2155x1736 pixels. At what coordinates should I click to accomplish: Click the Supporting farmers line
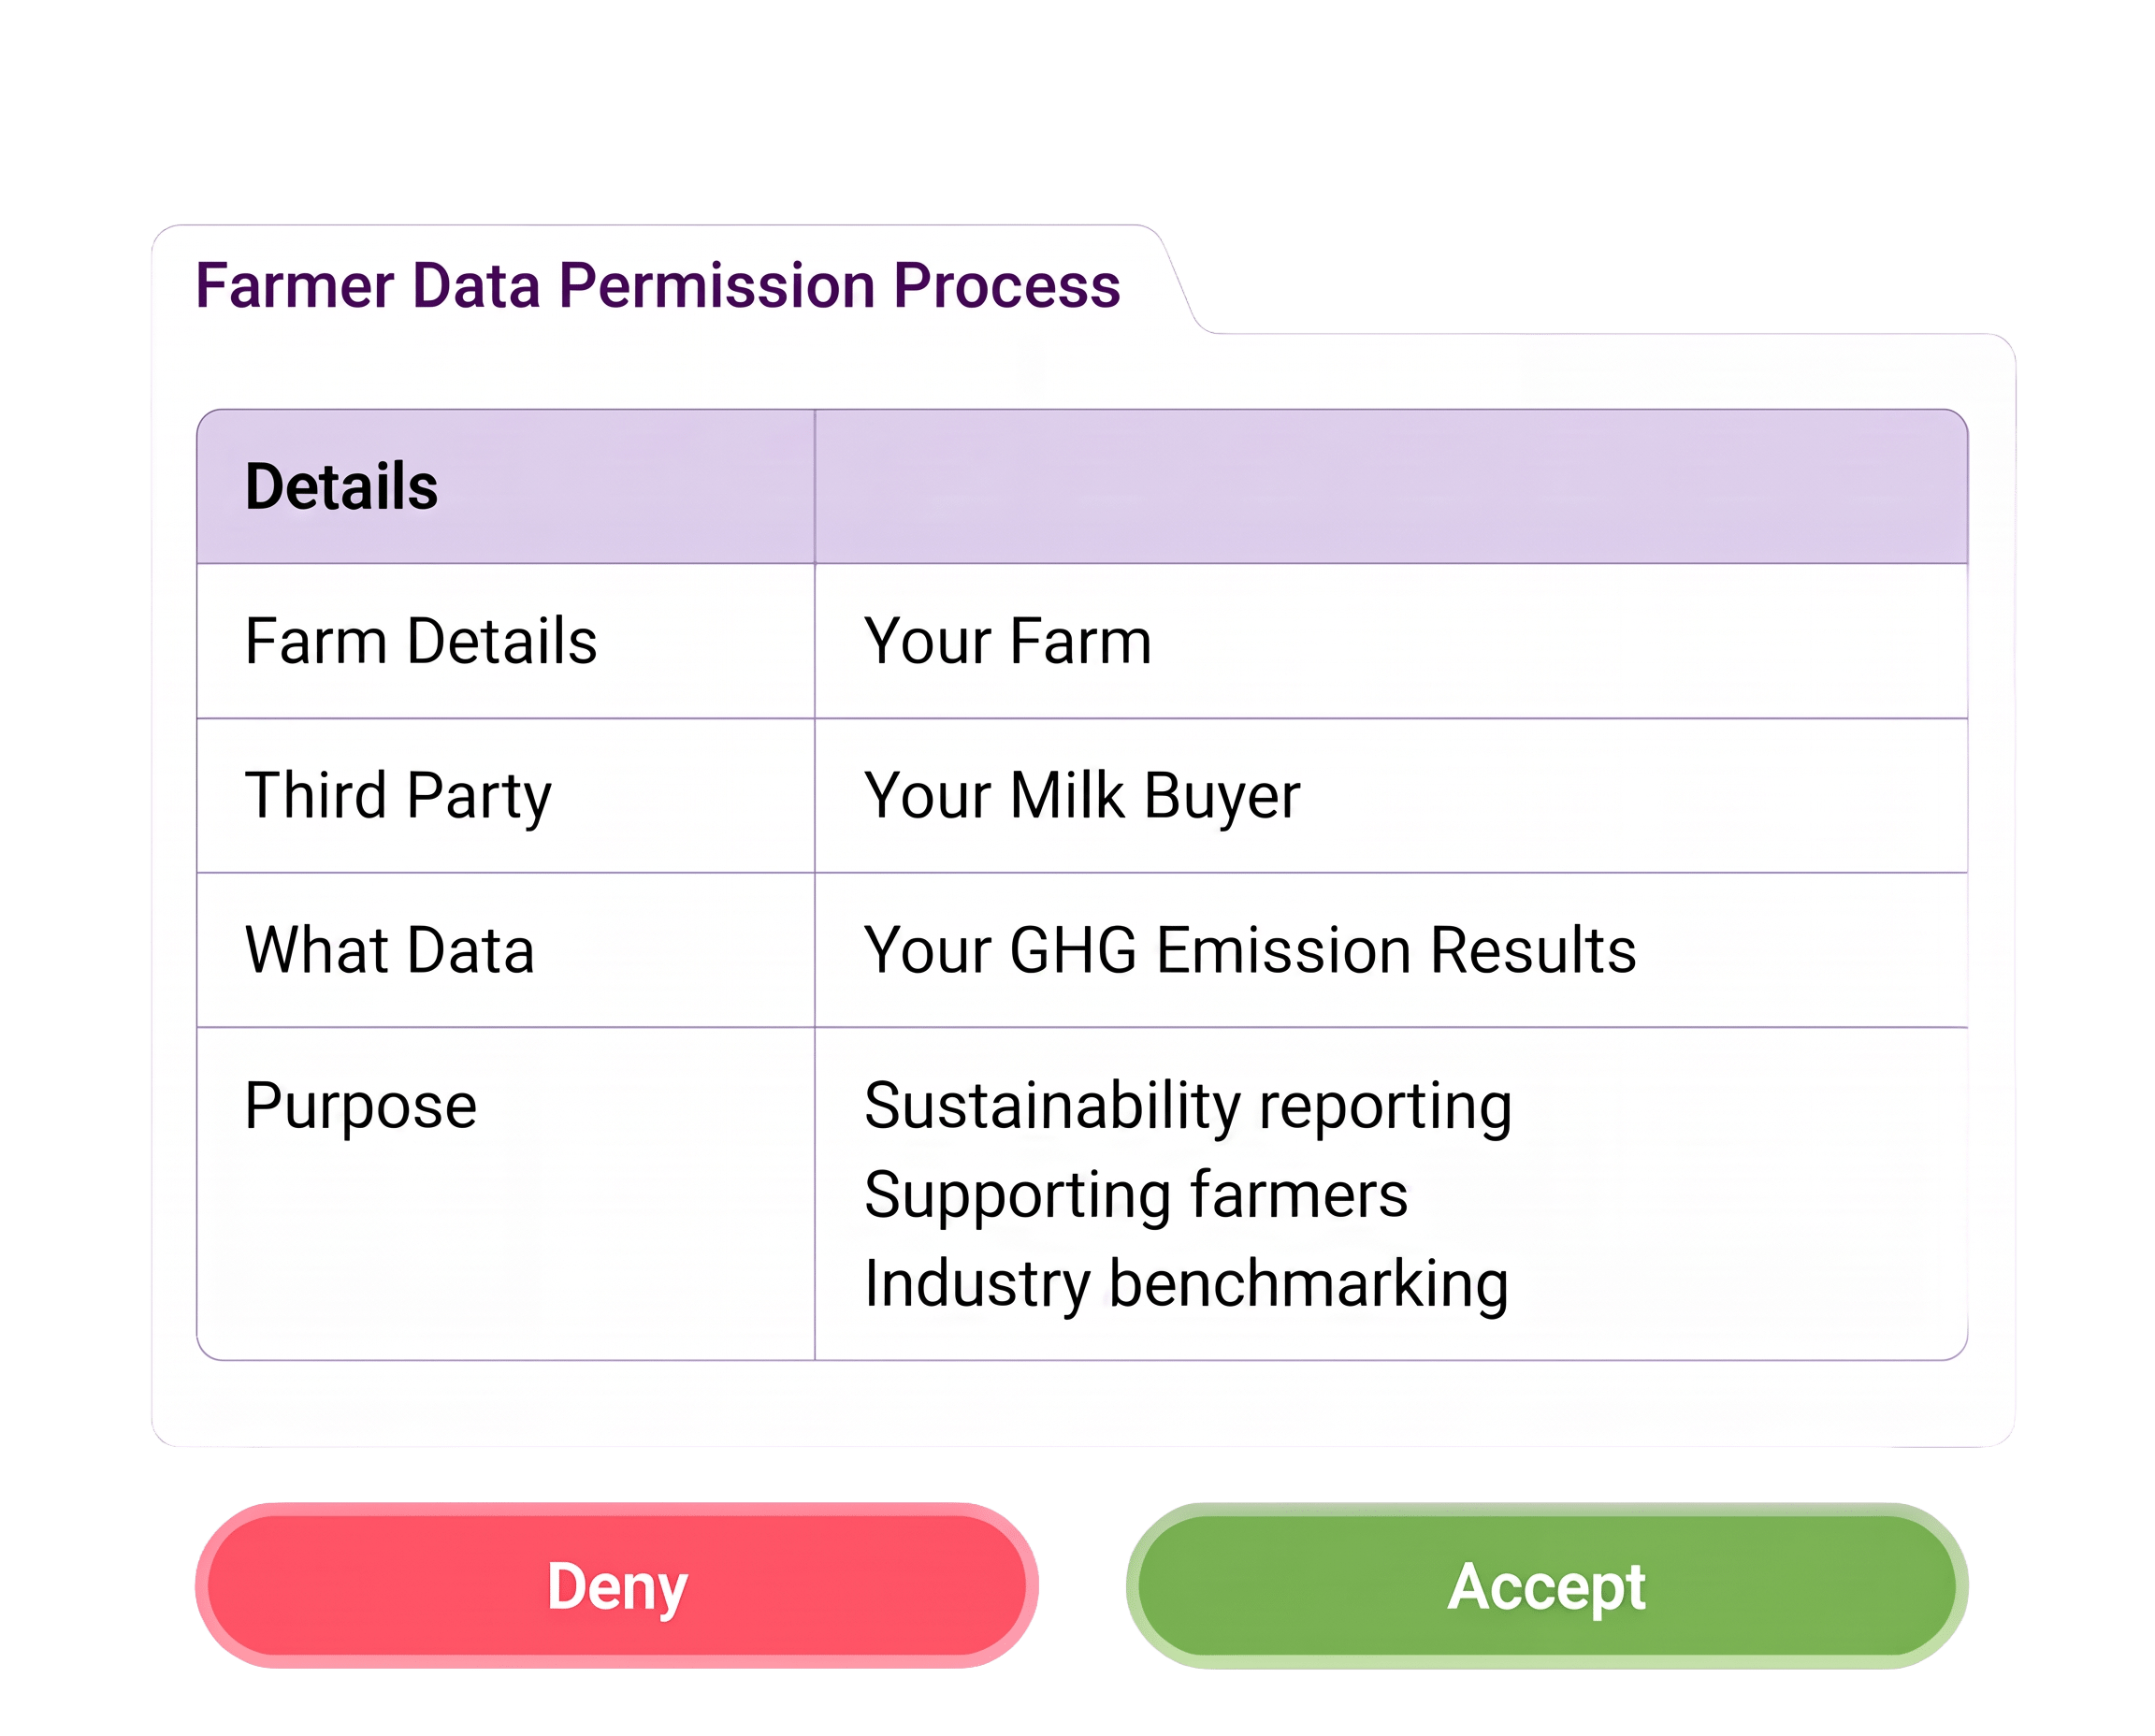1136,1195
